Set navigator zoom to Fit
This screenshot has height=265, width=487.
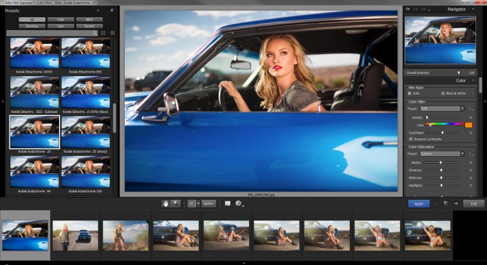[x=408, y=10]
